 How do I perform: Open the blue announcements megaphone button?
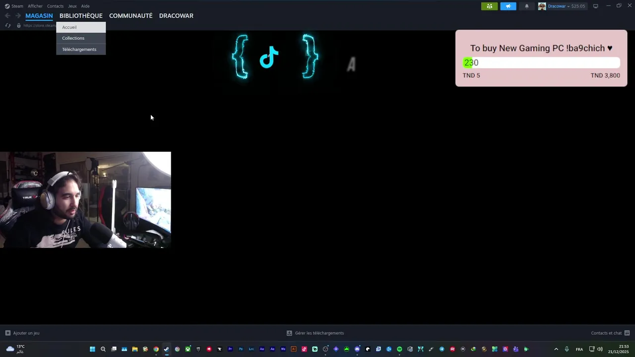pos(508,6)
